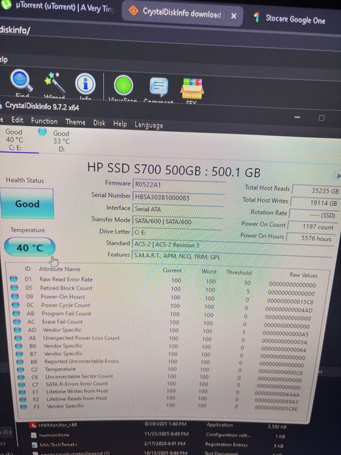
Task: Click the SFX archive icon in WinRAR
Action: pos(192,88)
